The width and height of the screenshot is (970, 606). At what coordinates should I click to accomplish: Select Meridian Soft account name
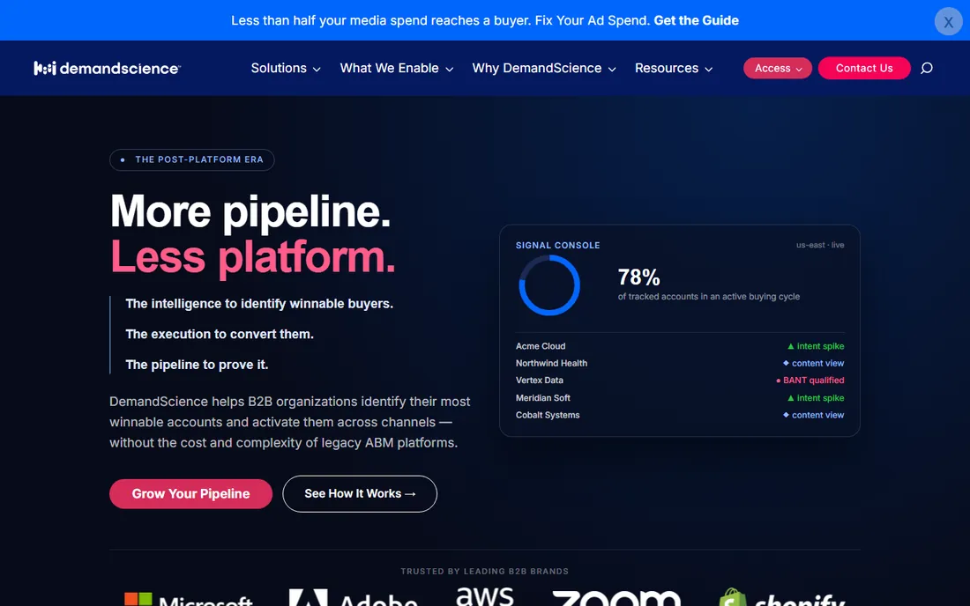click(x=542, y=398)
